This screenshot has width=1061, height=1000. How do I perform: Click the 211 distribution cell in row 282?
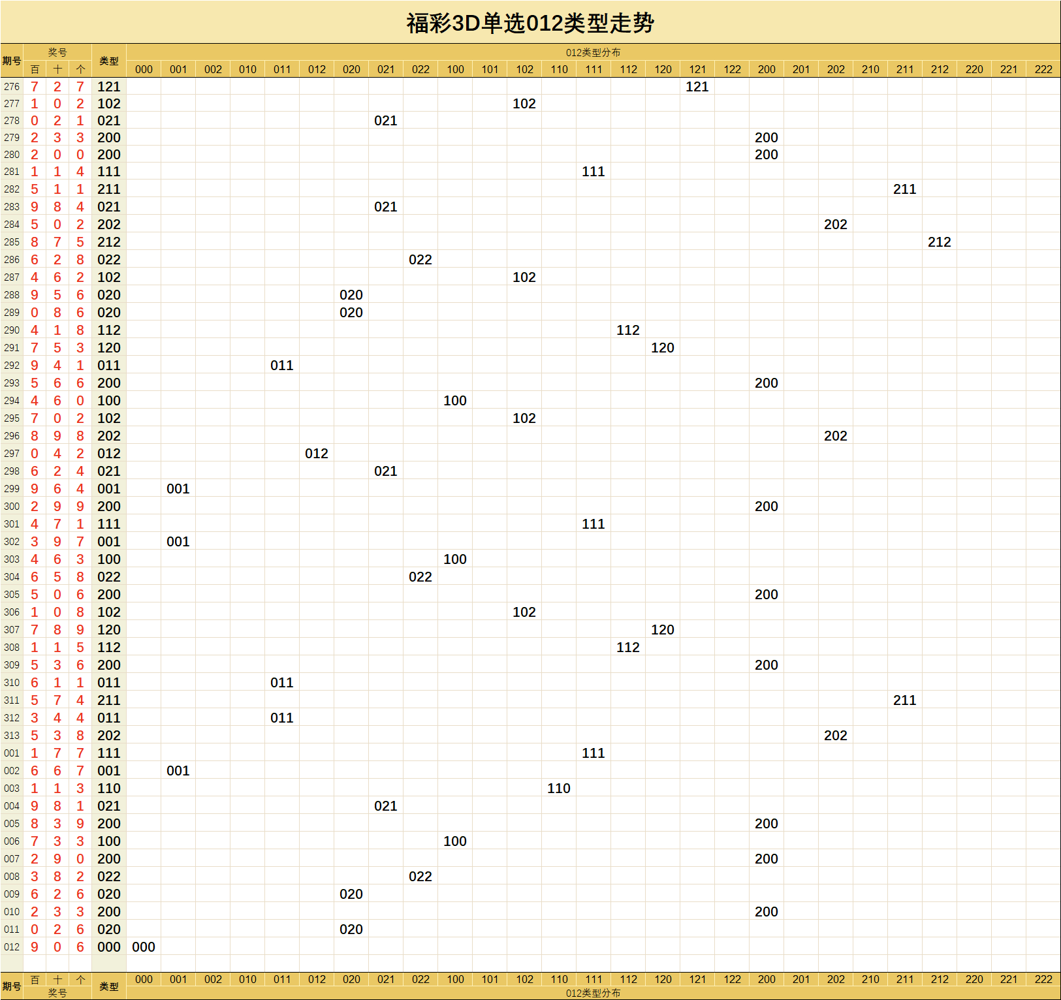(905, 189)
